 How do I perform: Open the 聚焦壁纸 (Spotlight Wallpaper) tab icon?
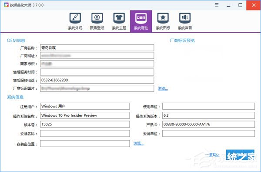97,21
